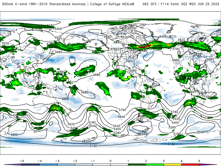Viewport: 221px width, 166px height.
Task: Click the "1981-2010 Standardized Anomaly" title text
Action: pyautogui.click(x=57, y=4)
